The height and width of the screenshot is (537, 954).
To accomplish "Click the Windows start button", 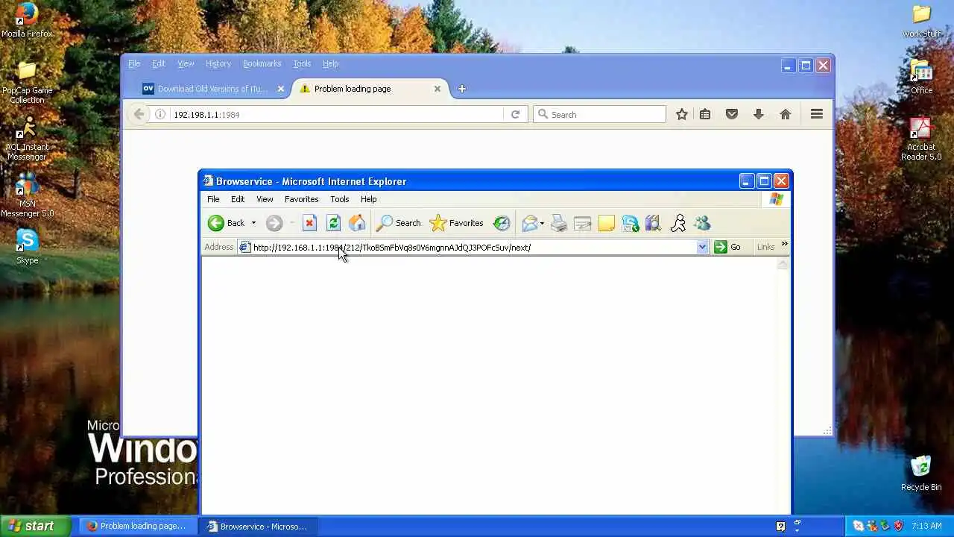I will (35, 526).
